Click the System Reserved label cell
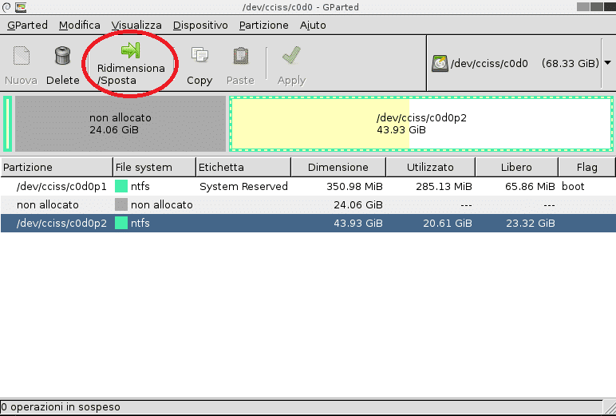The width and height of the screenshot is (616, 416). tap(243, 186)
